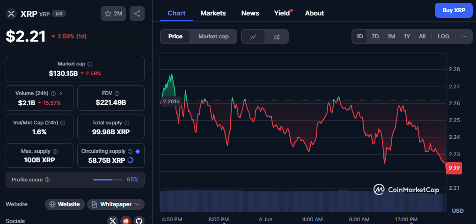
Task: Open the X (Twitter) social link
Action: [113, 221]
